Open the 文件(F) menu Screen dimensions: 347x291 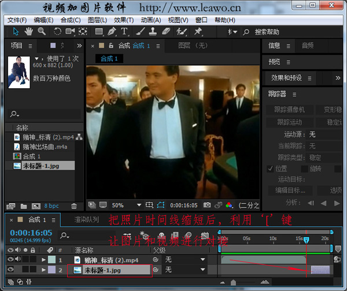pos(17,20)
